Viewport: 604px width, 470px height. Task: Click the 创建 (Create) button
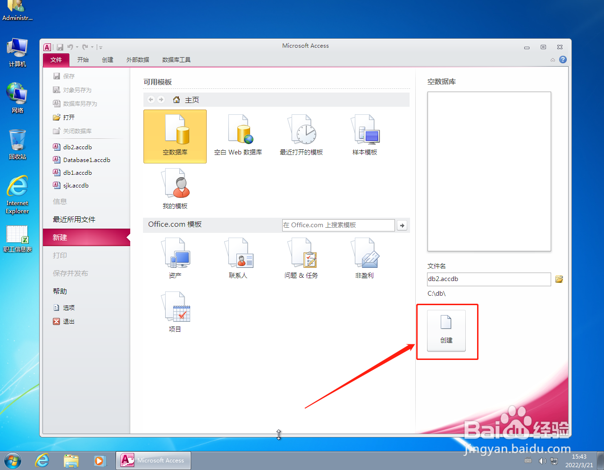[446, 331]
